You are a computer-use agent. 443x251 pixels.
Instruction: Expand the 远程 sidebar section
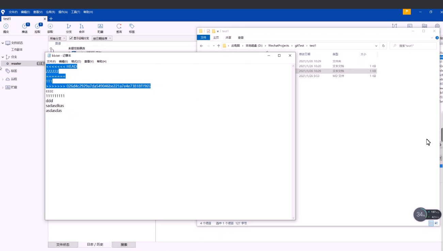coord(3,79)
